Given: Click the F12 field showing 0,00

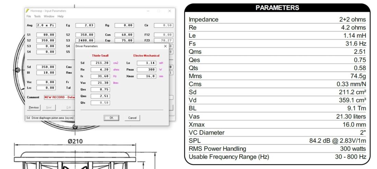Looking at the screenshot, I should (x=163, y=35).
